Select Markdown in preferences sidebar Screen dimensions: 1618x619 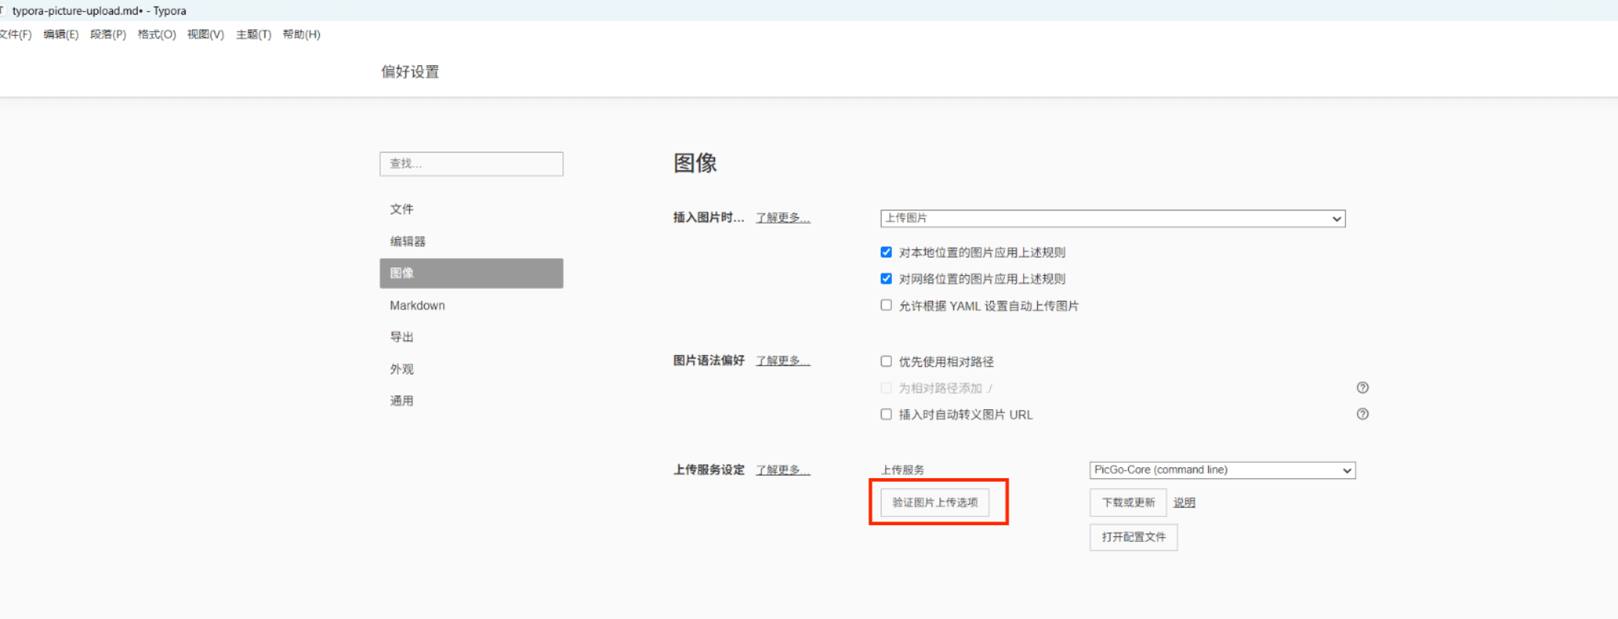[x=417, y=305]
